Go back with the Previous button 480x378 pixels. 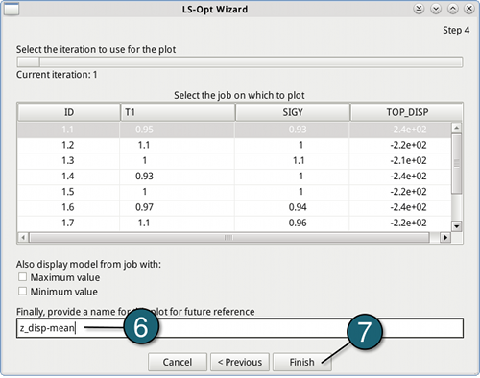tap(240, 362)
